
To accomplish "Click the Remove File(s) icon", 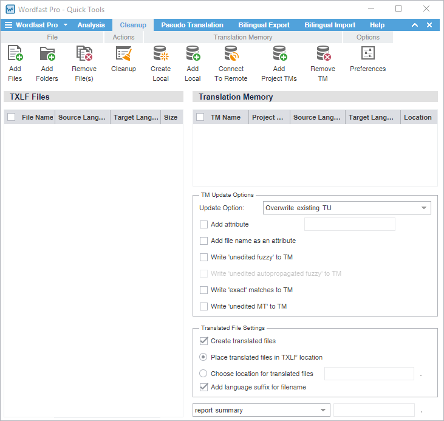I will tap(84, 53).
